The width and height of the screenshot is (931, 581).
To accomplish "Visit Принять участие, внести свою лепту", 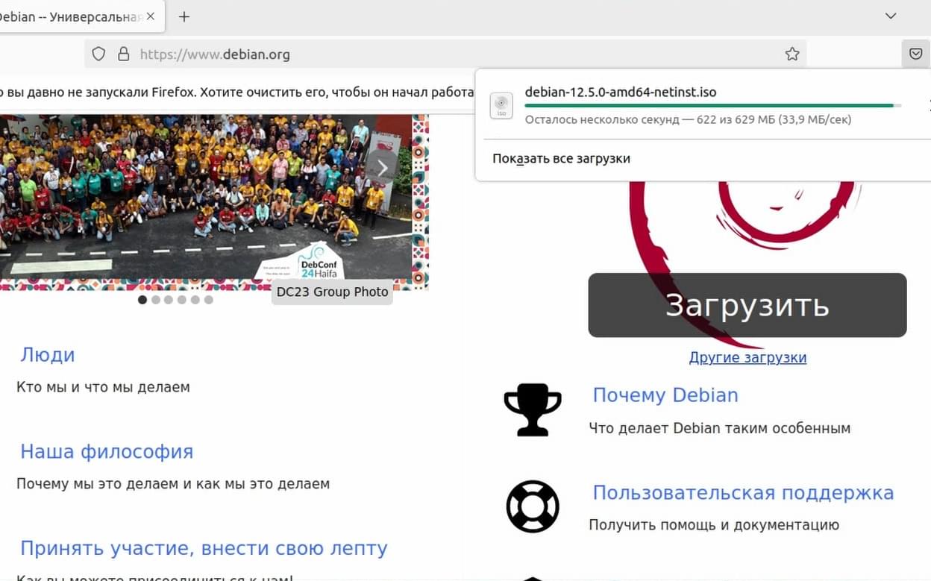I will tap(204, 549).
